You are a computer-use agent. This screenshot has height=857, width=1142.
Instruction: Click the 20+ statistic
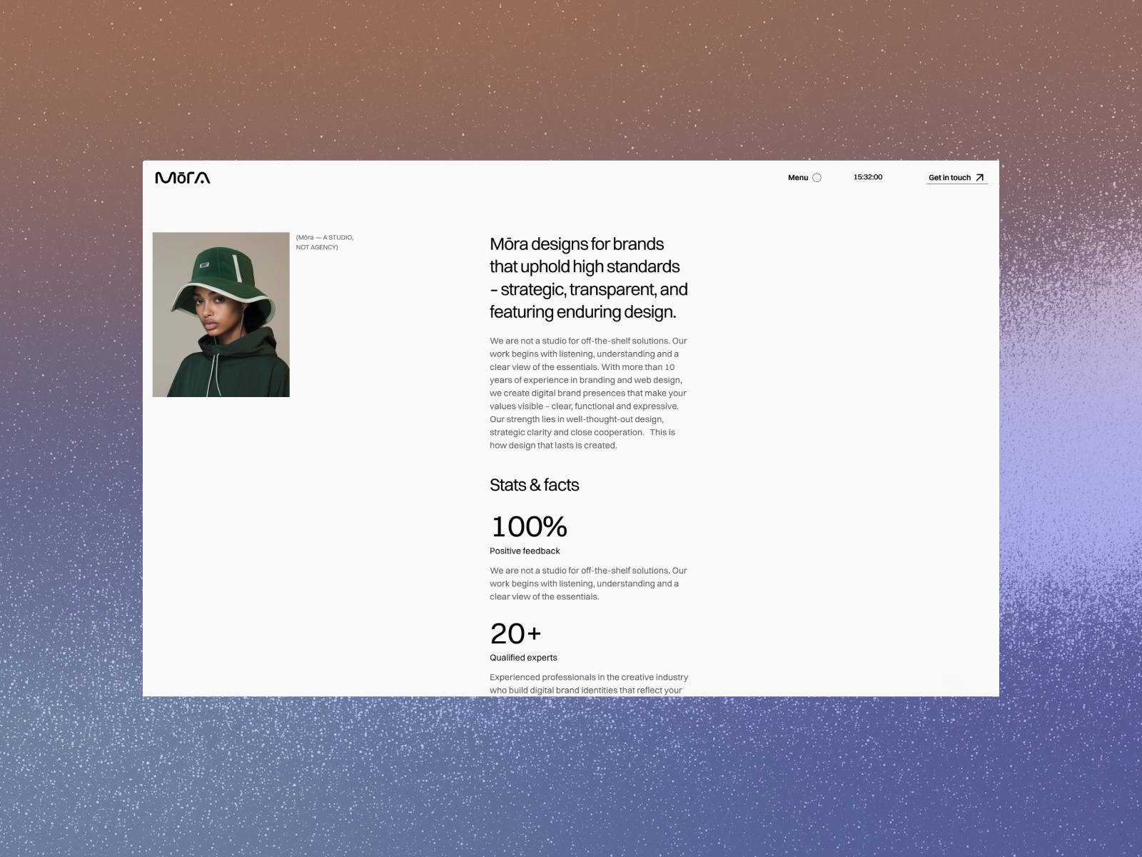(515, 633)
